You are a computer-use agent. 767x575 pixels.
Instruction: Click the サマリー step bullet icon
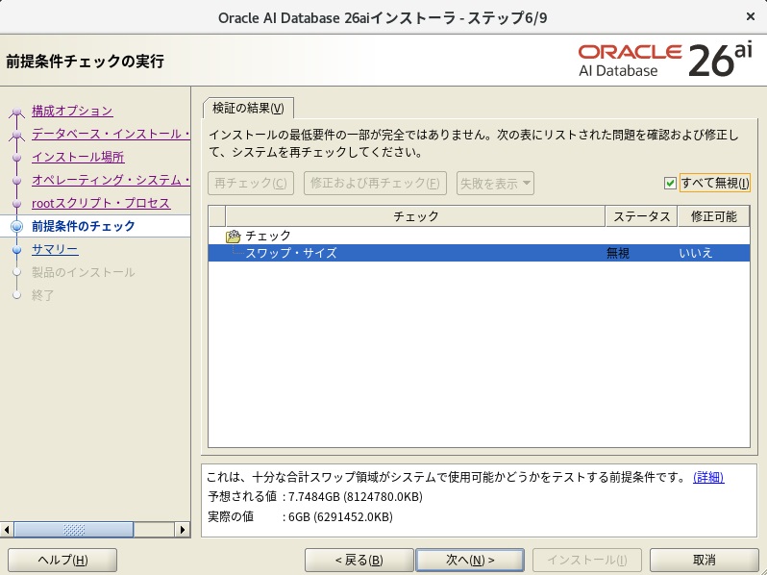pos(16,250)
